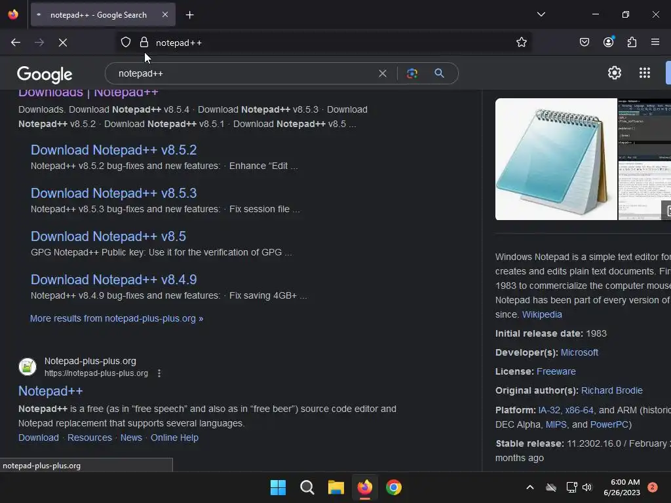This screenshot has width=671, height=503.
Task: Open the three-dot menu beside notepad-plus-plus.org URL
Action: 159,373
